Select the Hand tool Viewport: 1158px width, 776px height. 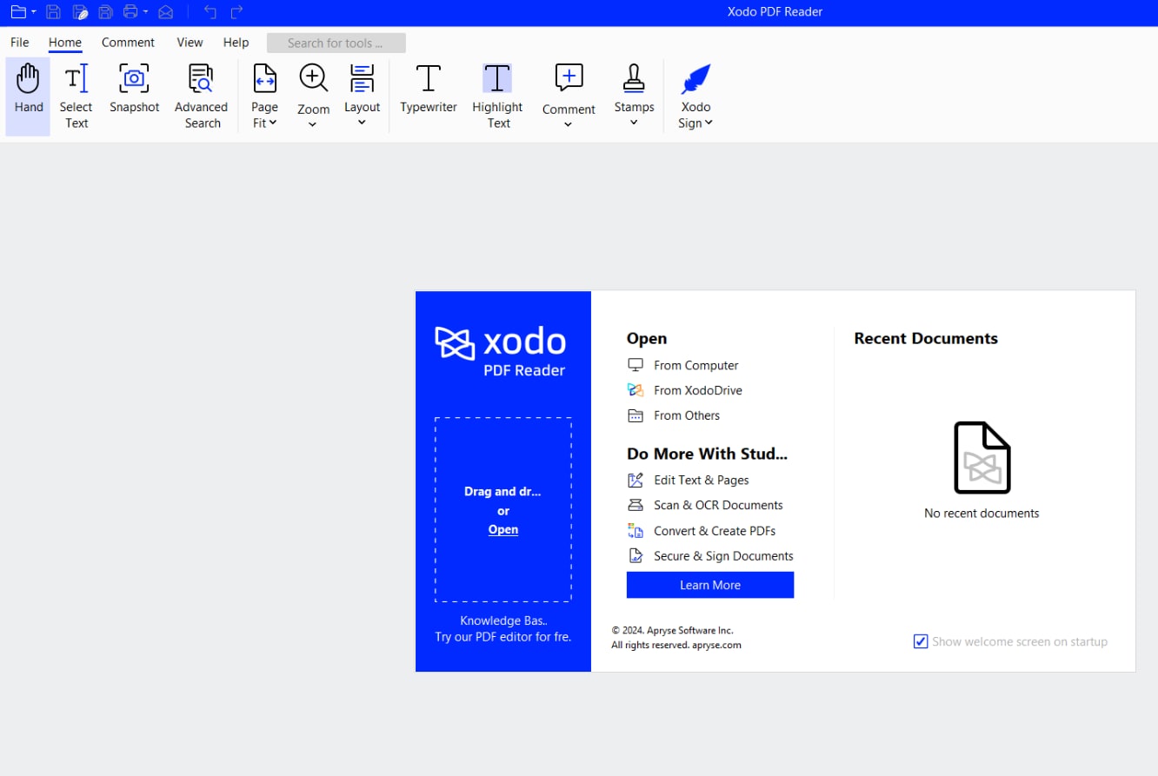(27, 94)
